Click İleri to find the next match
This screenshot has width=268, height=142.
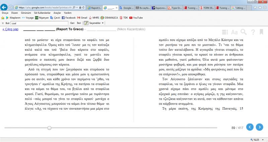tap(79, 23)
